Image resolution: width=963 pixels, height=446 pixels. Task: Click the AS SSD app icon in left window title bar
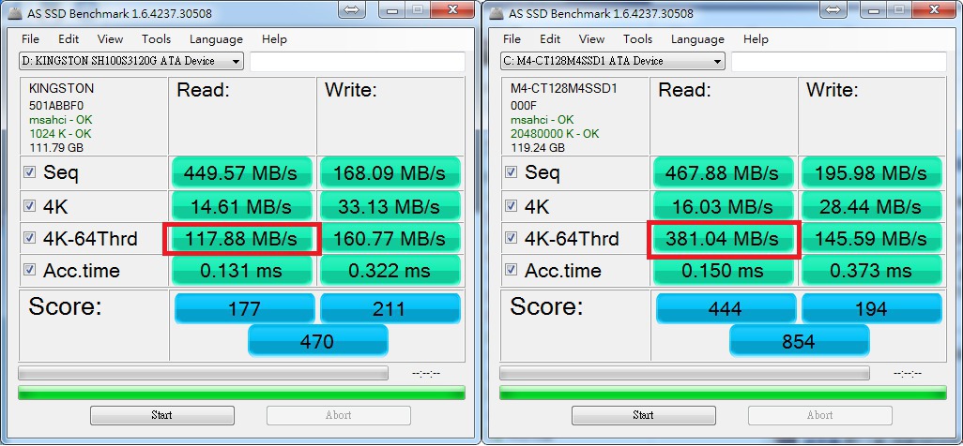[14, 13]
